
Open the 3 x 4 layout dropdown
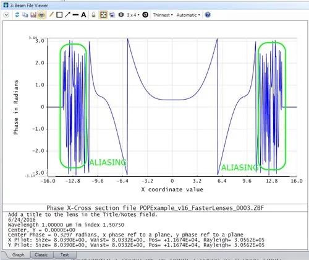[133, 15]
